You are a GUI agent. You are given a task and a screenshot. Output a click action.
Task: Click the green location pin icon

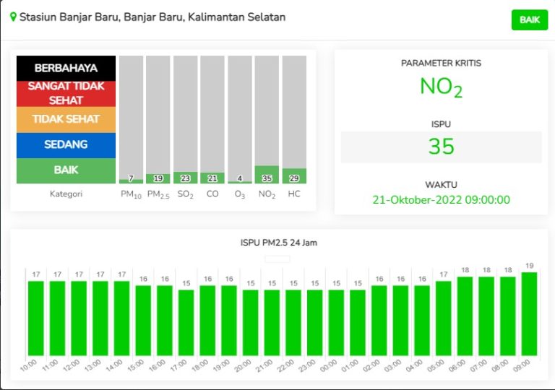point(13,17)
